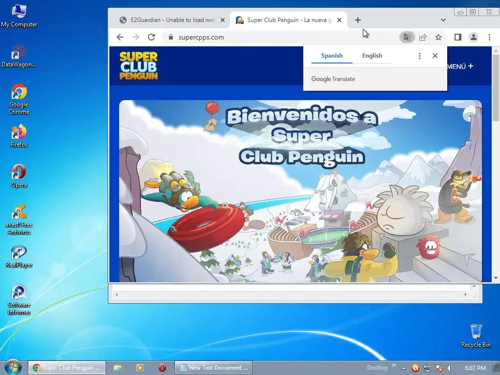The width and height of the screenshot is (500, 375).
Task: Choose English in the translate popup
Action: tap(372, 56)
